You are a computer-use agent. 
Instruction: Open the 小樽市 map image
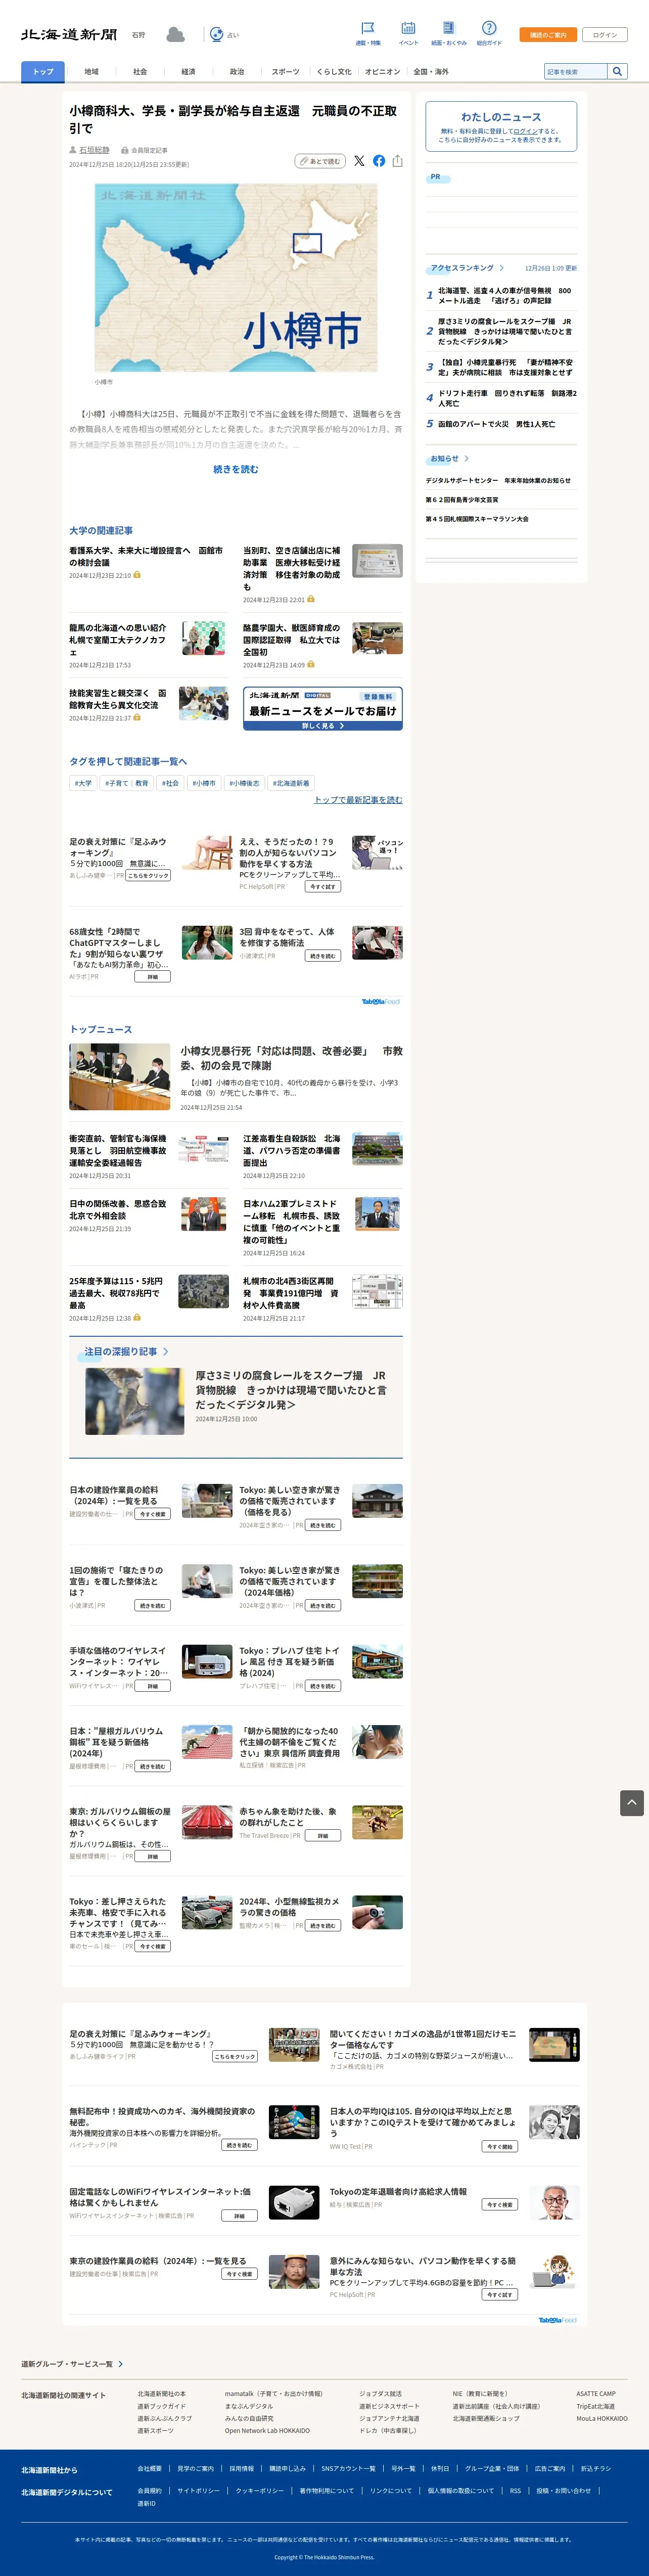pos(236,278)
